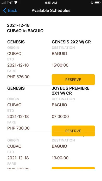Tap the JOYBUS PREMIERE 2X1 W/ CR label

pos(71,90)
